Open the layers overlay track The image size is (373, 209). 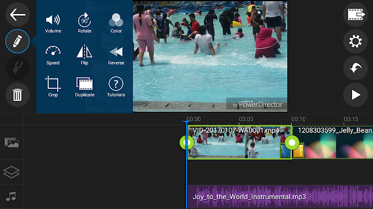[x=12, y=172]
